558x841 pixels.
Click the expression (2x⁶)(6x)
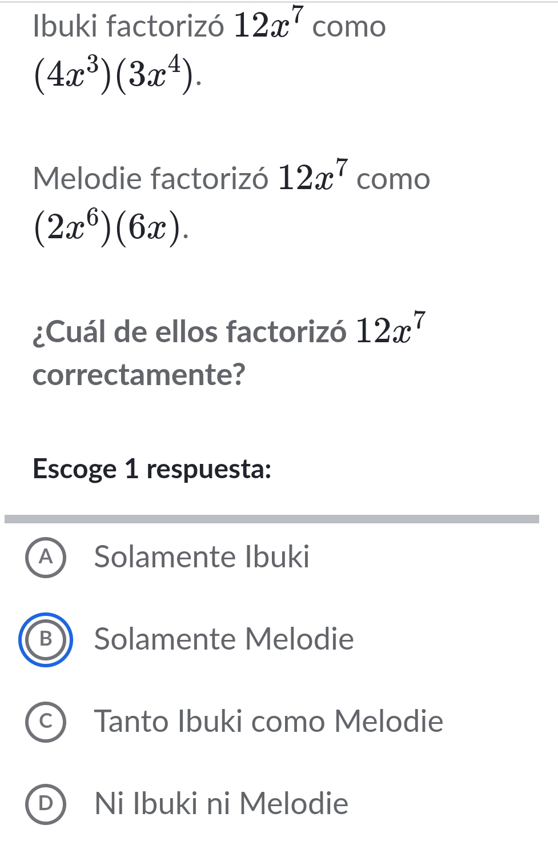click(x=111, y=227)
